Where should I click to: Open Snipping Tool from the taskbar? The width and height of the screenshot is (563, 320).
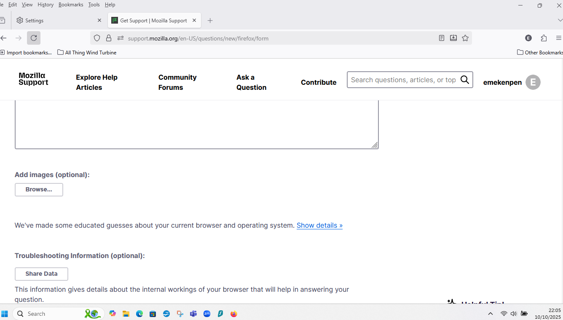180,314
